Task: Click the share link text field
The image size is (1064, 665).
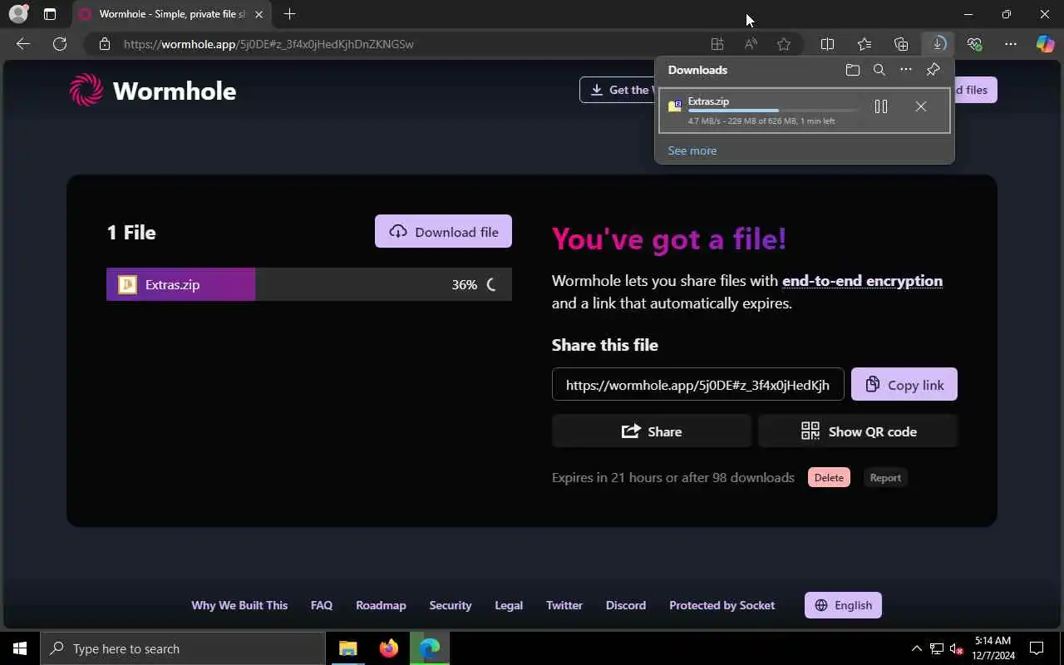Action: (x=697, y=384)
